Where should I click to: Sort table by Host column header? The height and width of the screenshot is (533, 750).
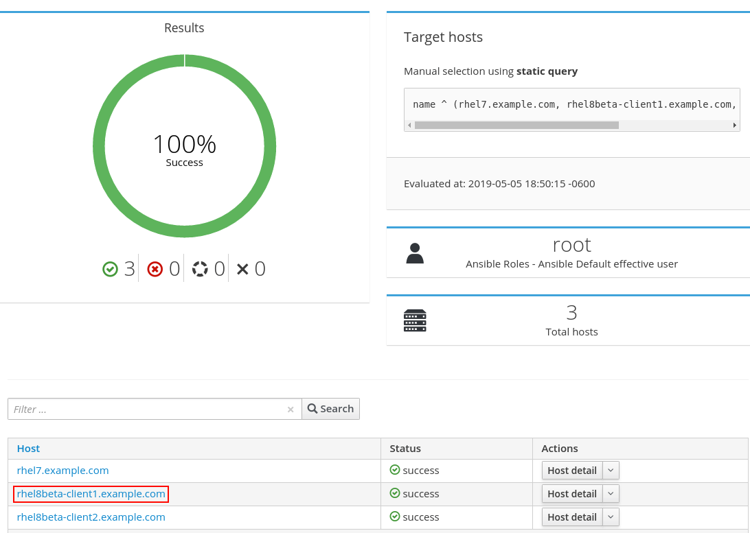coord(28,449)
